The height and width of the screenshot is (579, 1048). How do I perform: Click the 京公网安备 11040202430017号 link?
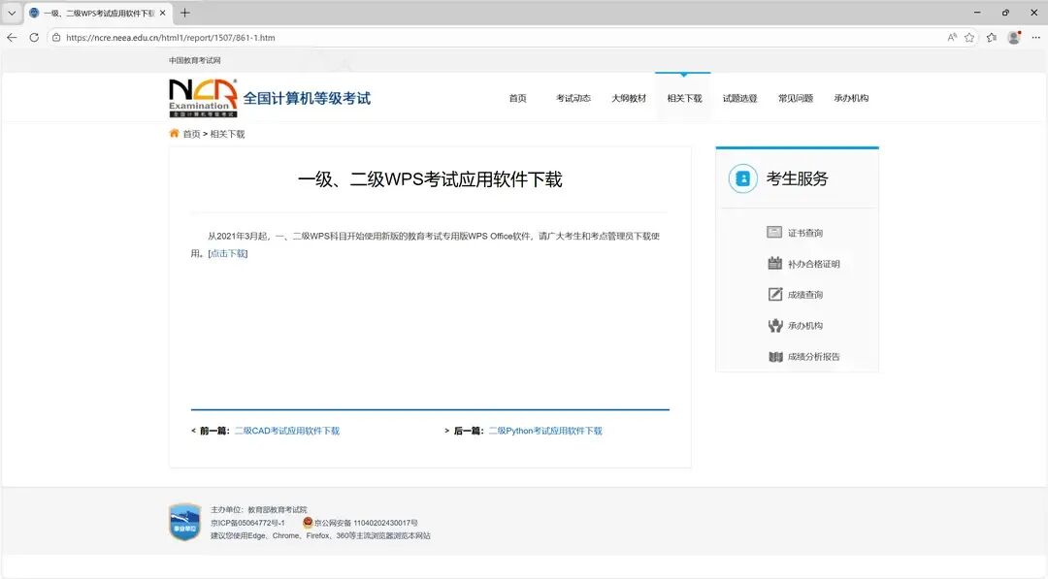366,523
